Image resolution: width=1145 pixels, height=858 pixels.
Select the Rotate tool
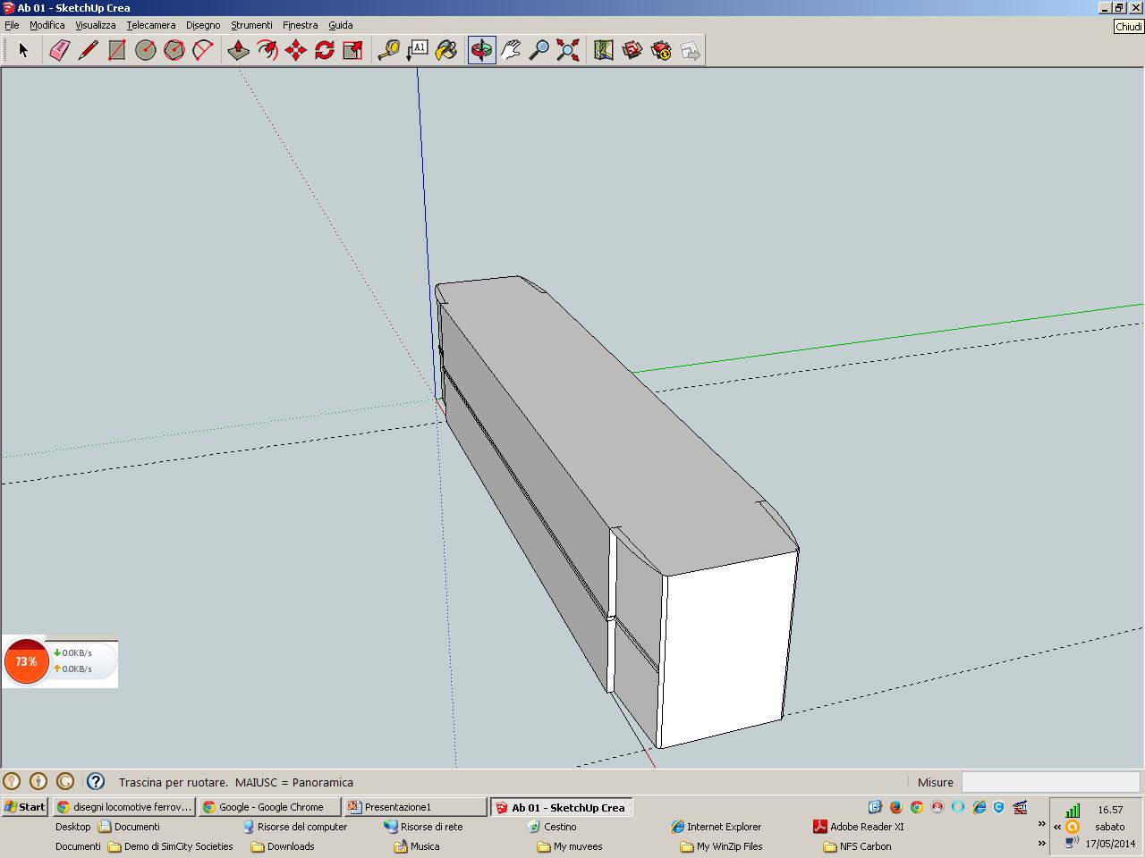324,50
